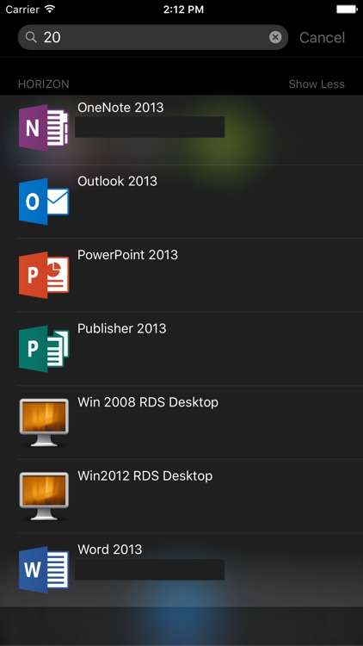
Task: Select the "PowerPoint 2013" result title
Action: click(127, 255)
